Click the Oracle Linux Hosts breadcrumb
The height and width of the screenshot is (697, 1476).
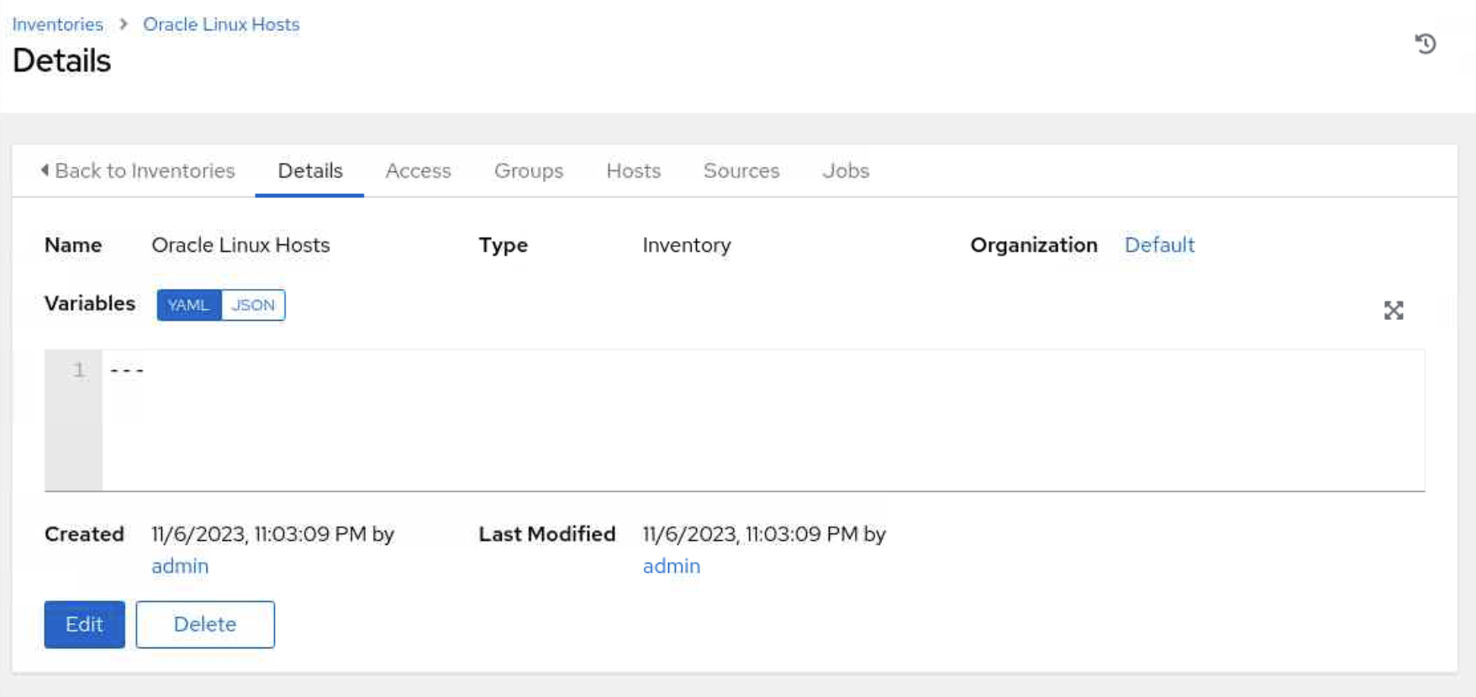point(221,24)
